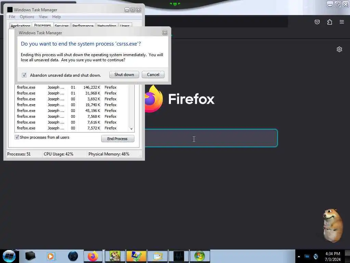Select firefox.exe row using 3,692 K
Image resolution: width=350 pixels, height=263 pixels.
[x=71, y=99]
